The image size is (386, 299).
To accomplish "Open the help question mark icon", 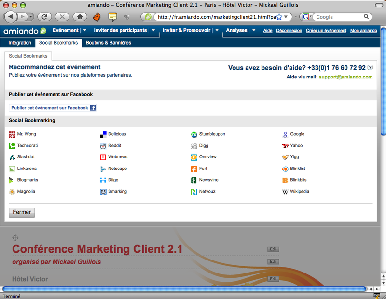I will (x=370, y=67).
